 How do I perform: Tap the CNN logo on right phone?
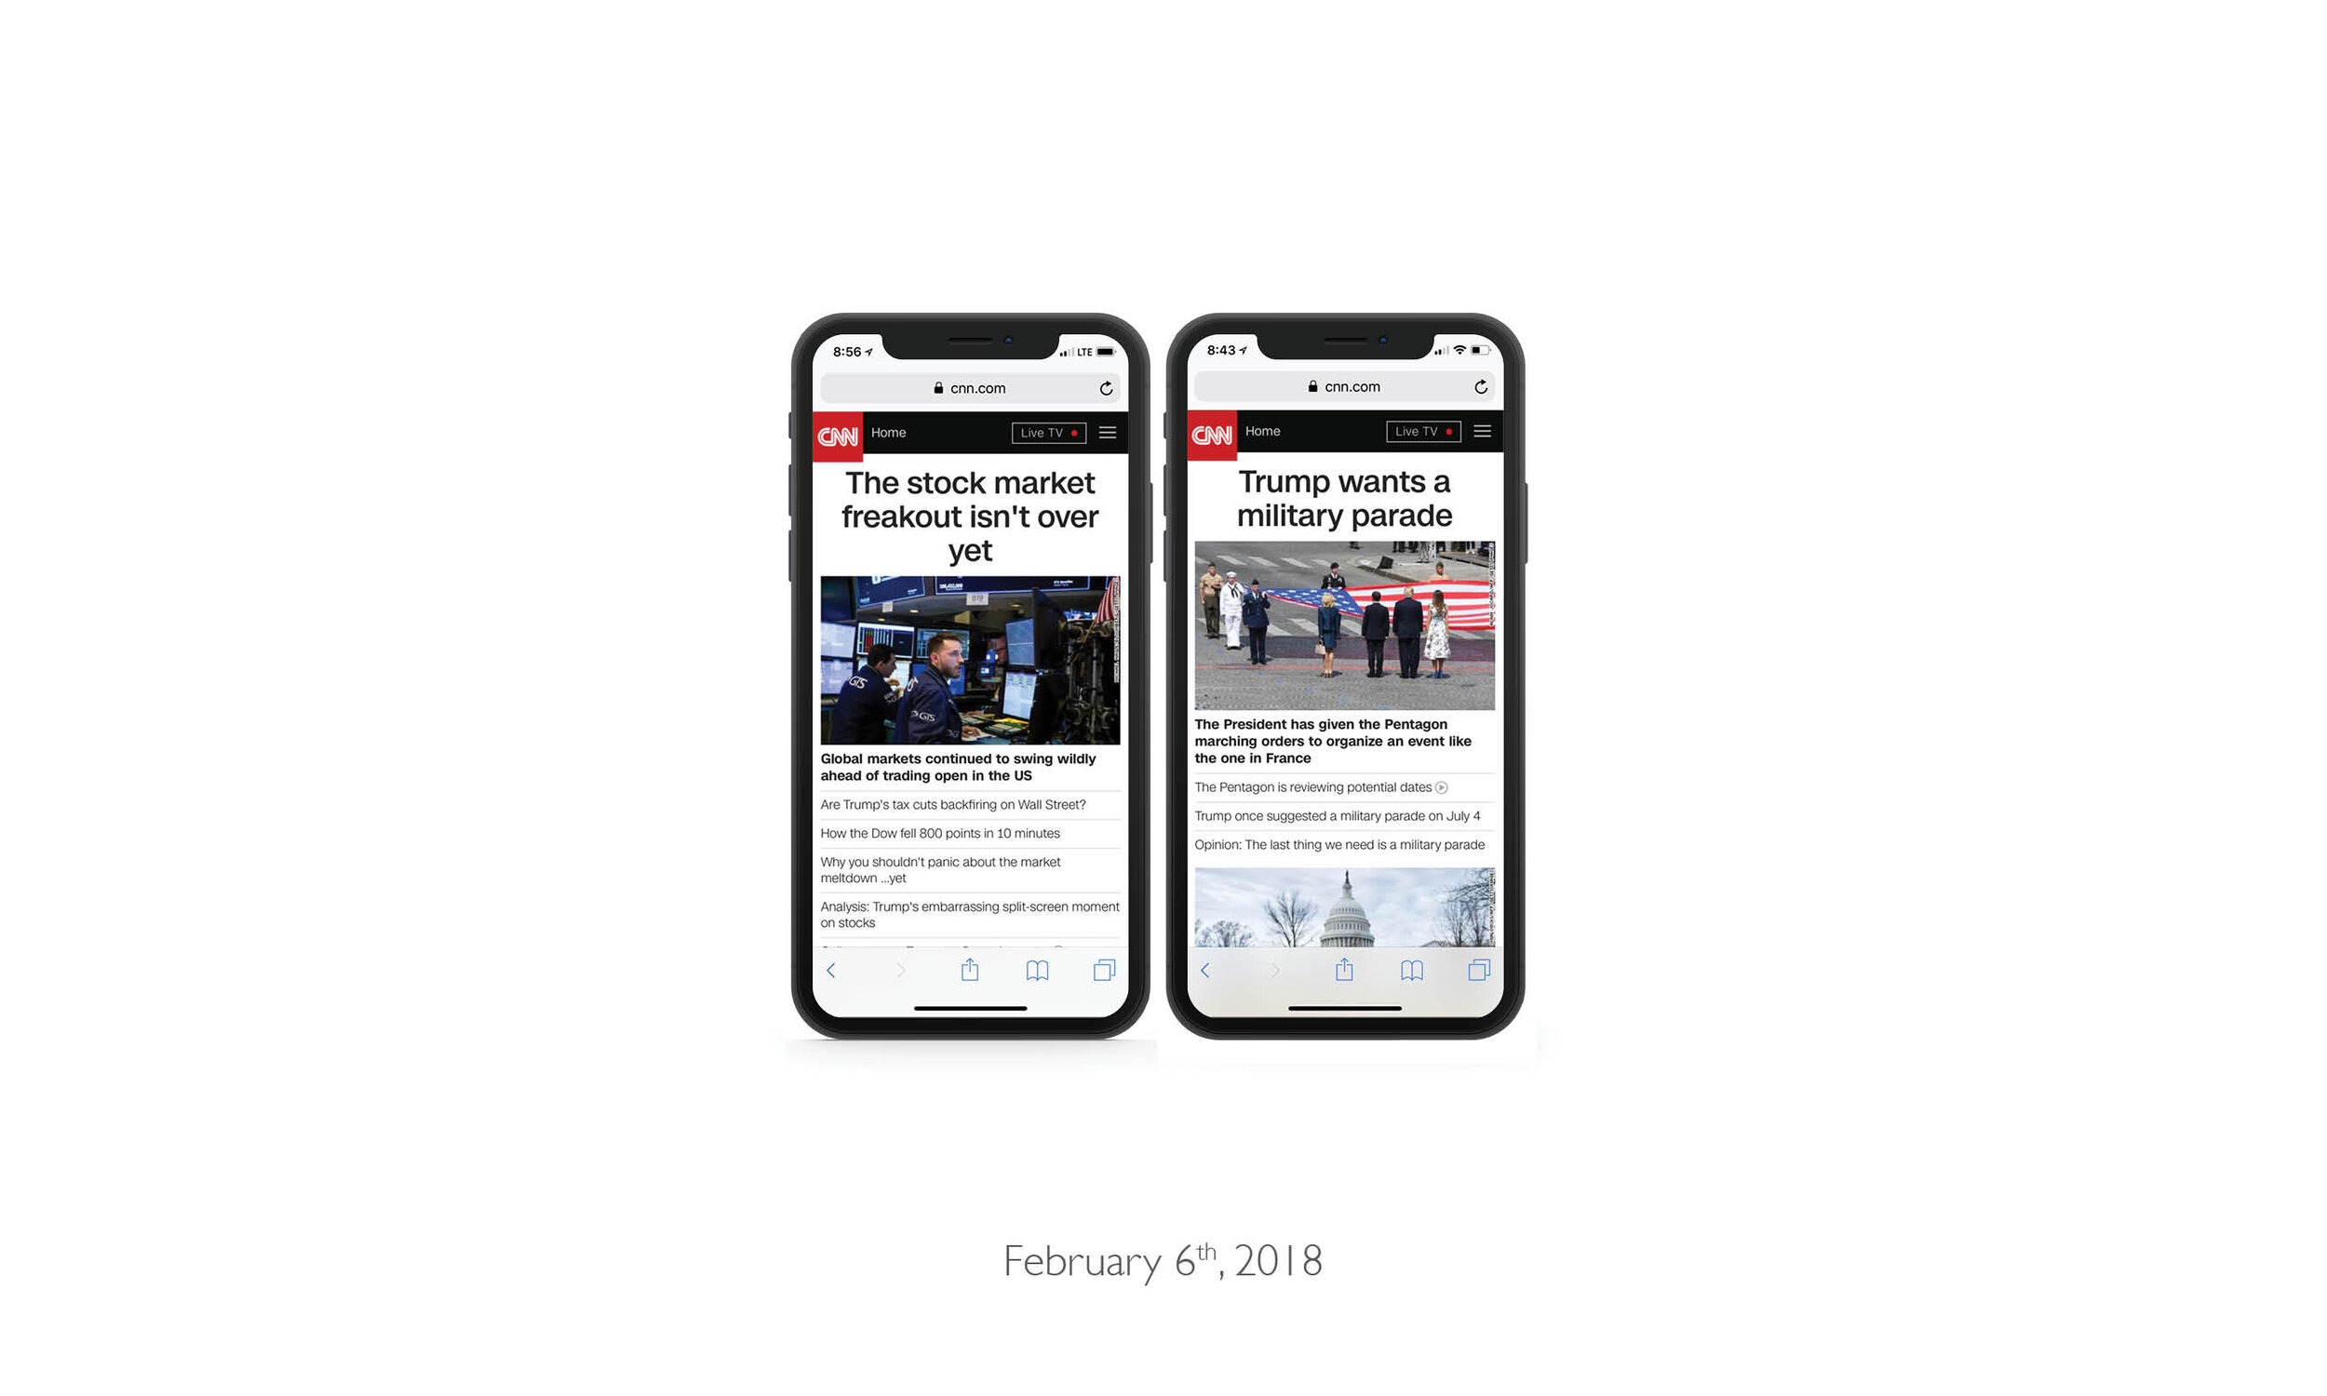point(1212,434)
